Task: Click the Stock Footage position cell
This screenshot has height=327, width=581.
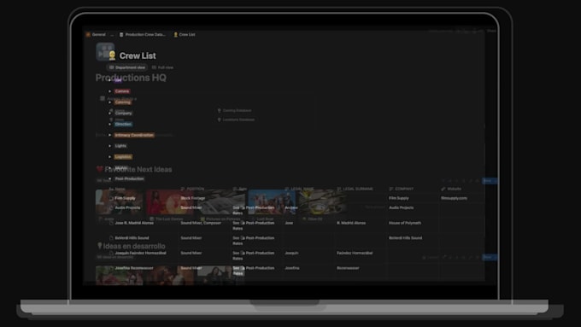Action: tap(193, 198)
